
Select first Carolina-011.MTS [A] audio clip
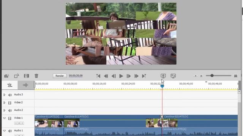(x=49, y=132)
